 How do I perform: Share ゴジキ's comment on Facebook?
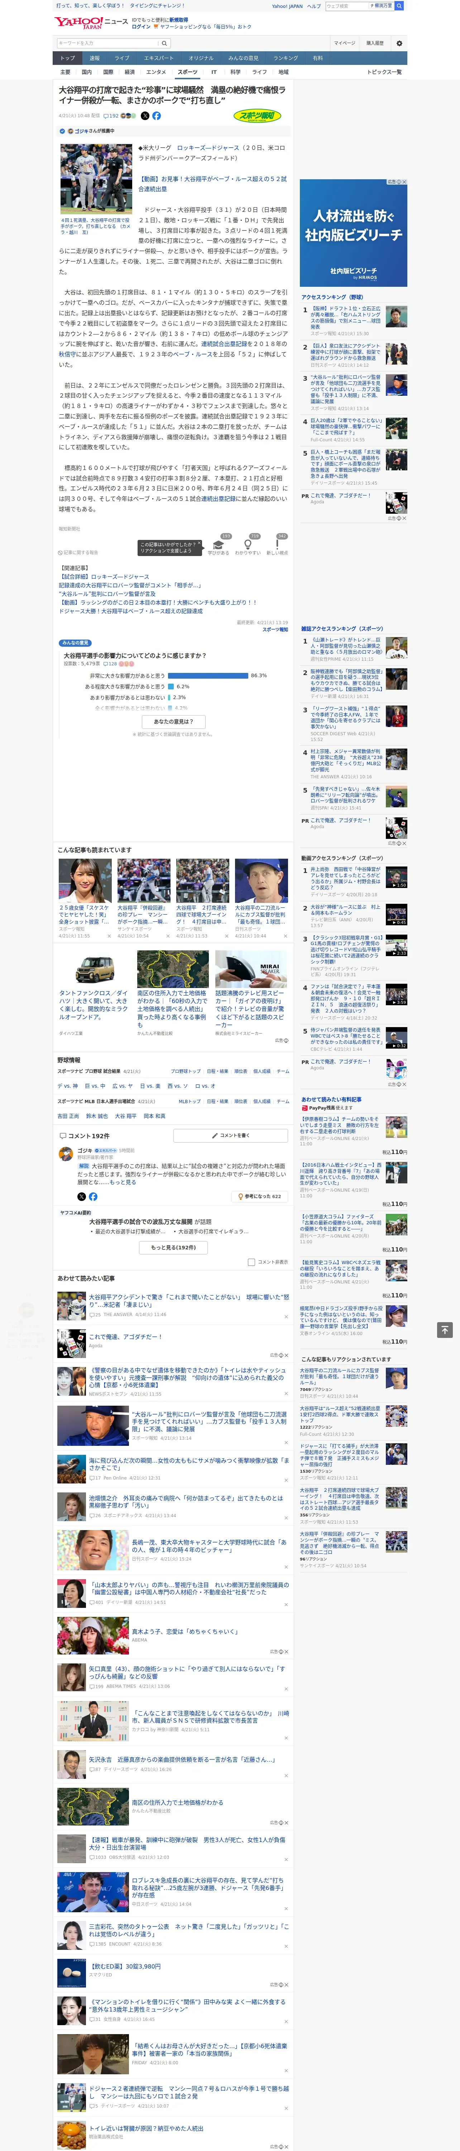tap(93, 1197)
